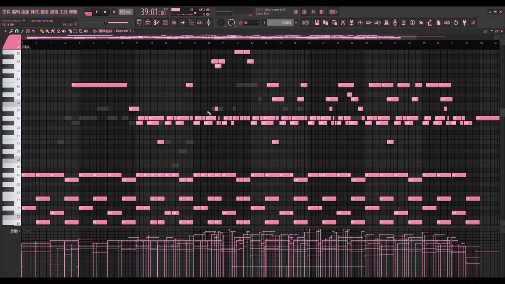Select the pencil draw tool
505x284 pixels.
click(x=42, y=31)
